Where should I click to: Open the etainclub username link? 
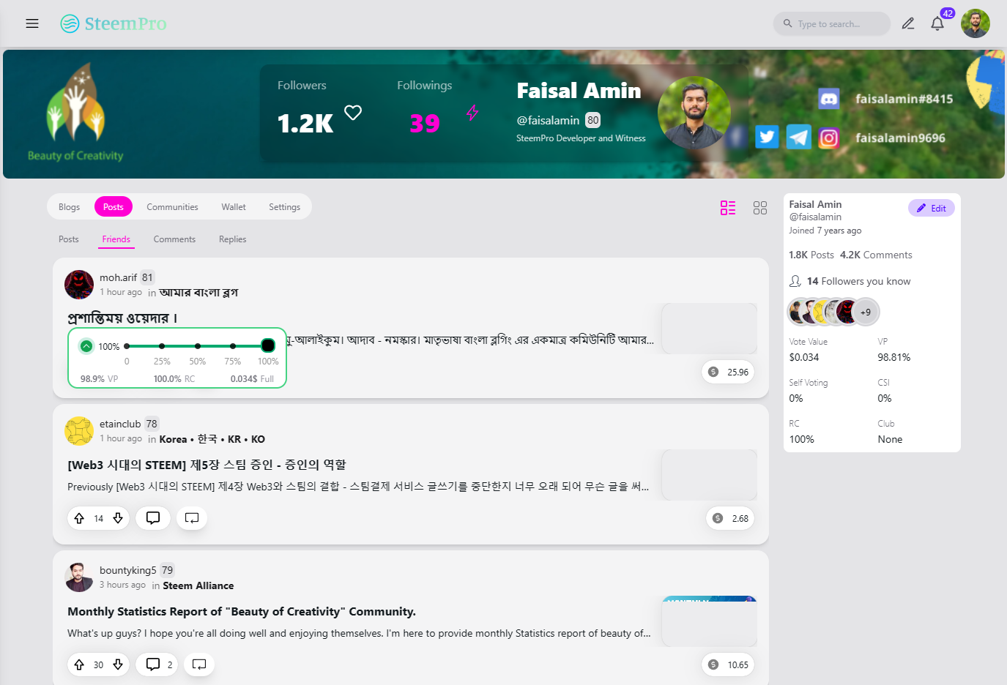pyautogui.click(x=120, y=424)
